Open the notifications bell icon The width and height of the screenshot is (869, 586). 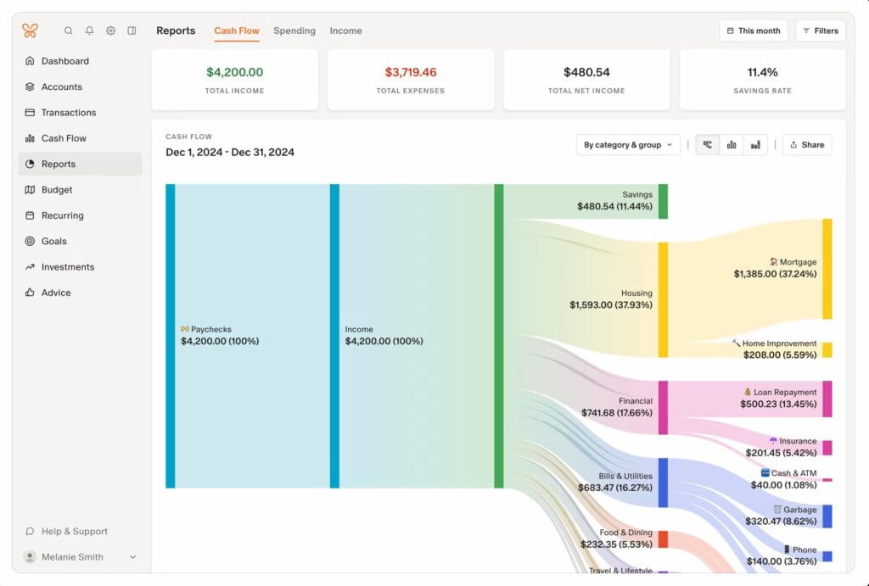tap(89, 30)
